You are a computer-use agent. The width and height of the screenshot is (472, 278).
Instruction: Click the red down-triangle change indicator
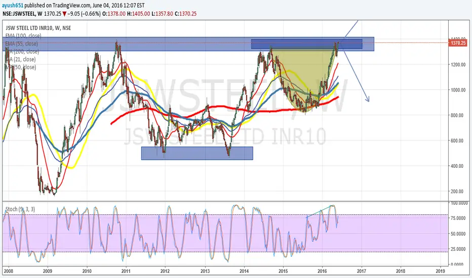pos(64,14)
